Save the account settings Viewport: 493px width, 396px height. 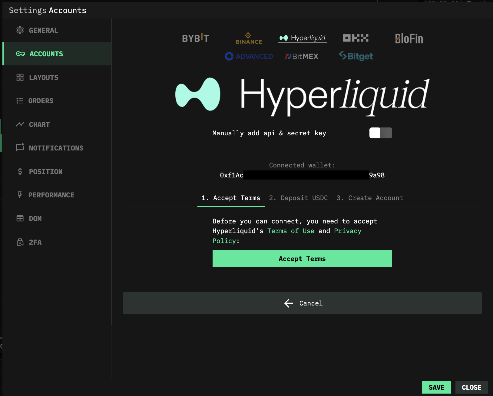click(x=436, y=387)
